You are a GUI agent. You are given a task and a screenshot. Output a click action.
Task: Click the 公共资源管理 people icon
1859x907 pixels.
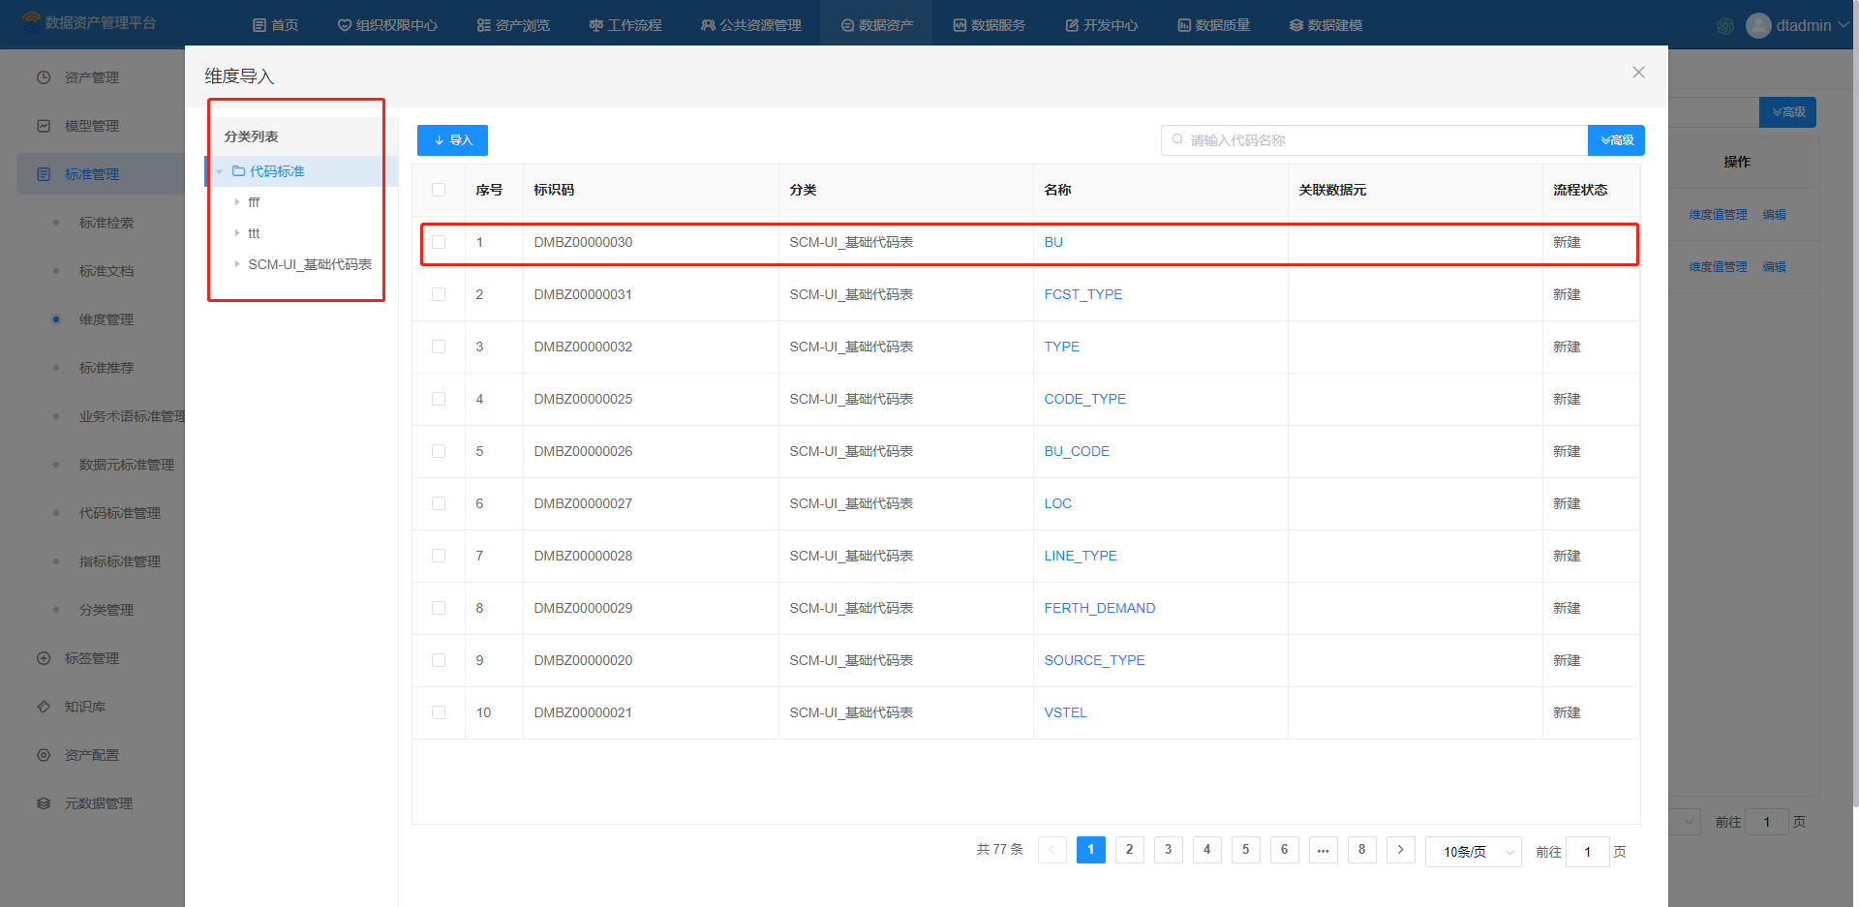(708, 25)
